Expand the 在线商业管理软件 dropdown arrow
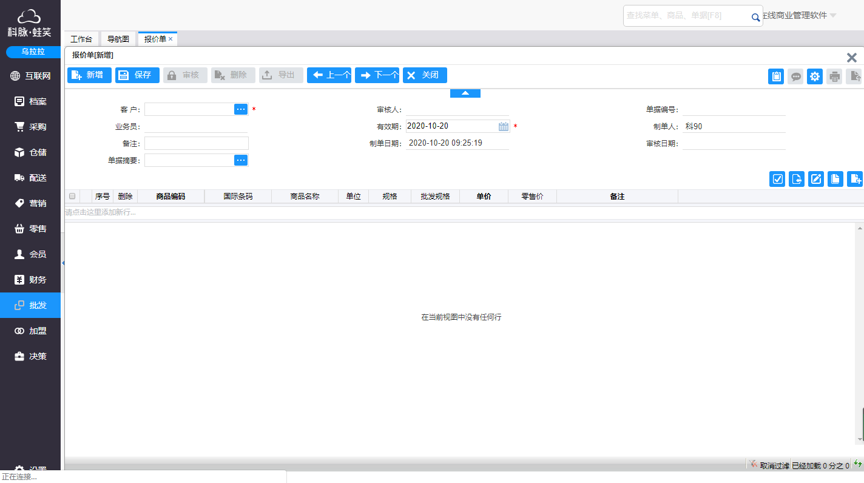Screen dimensions: 864x483 (x=833, y=16)
